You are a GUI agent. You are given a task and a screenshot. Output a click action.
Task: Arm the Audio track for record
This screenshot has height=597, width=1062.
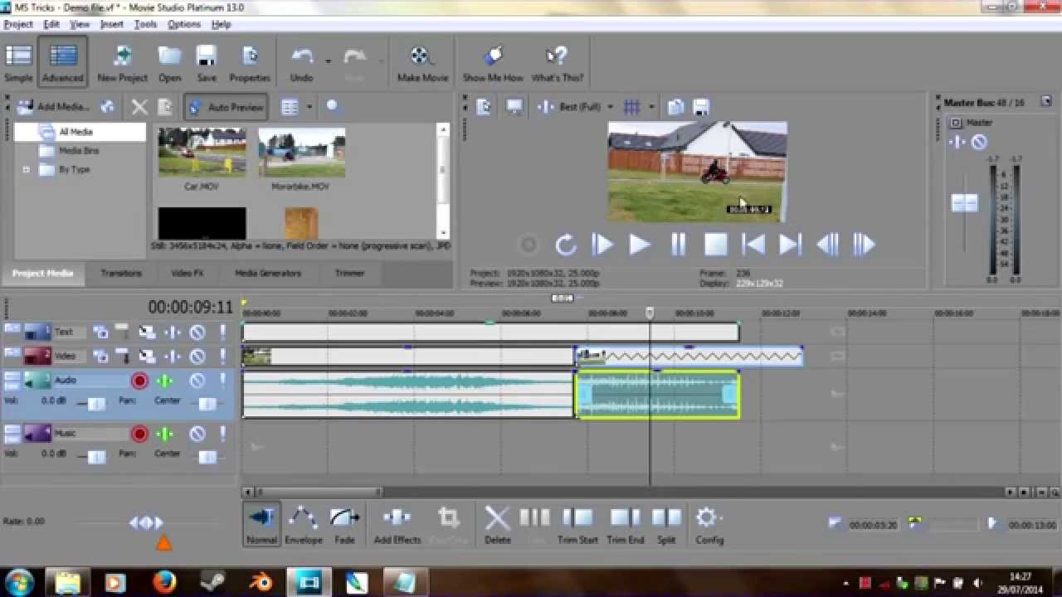(139, 381)
